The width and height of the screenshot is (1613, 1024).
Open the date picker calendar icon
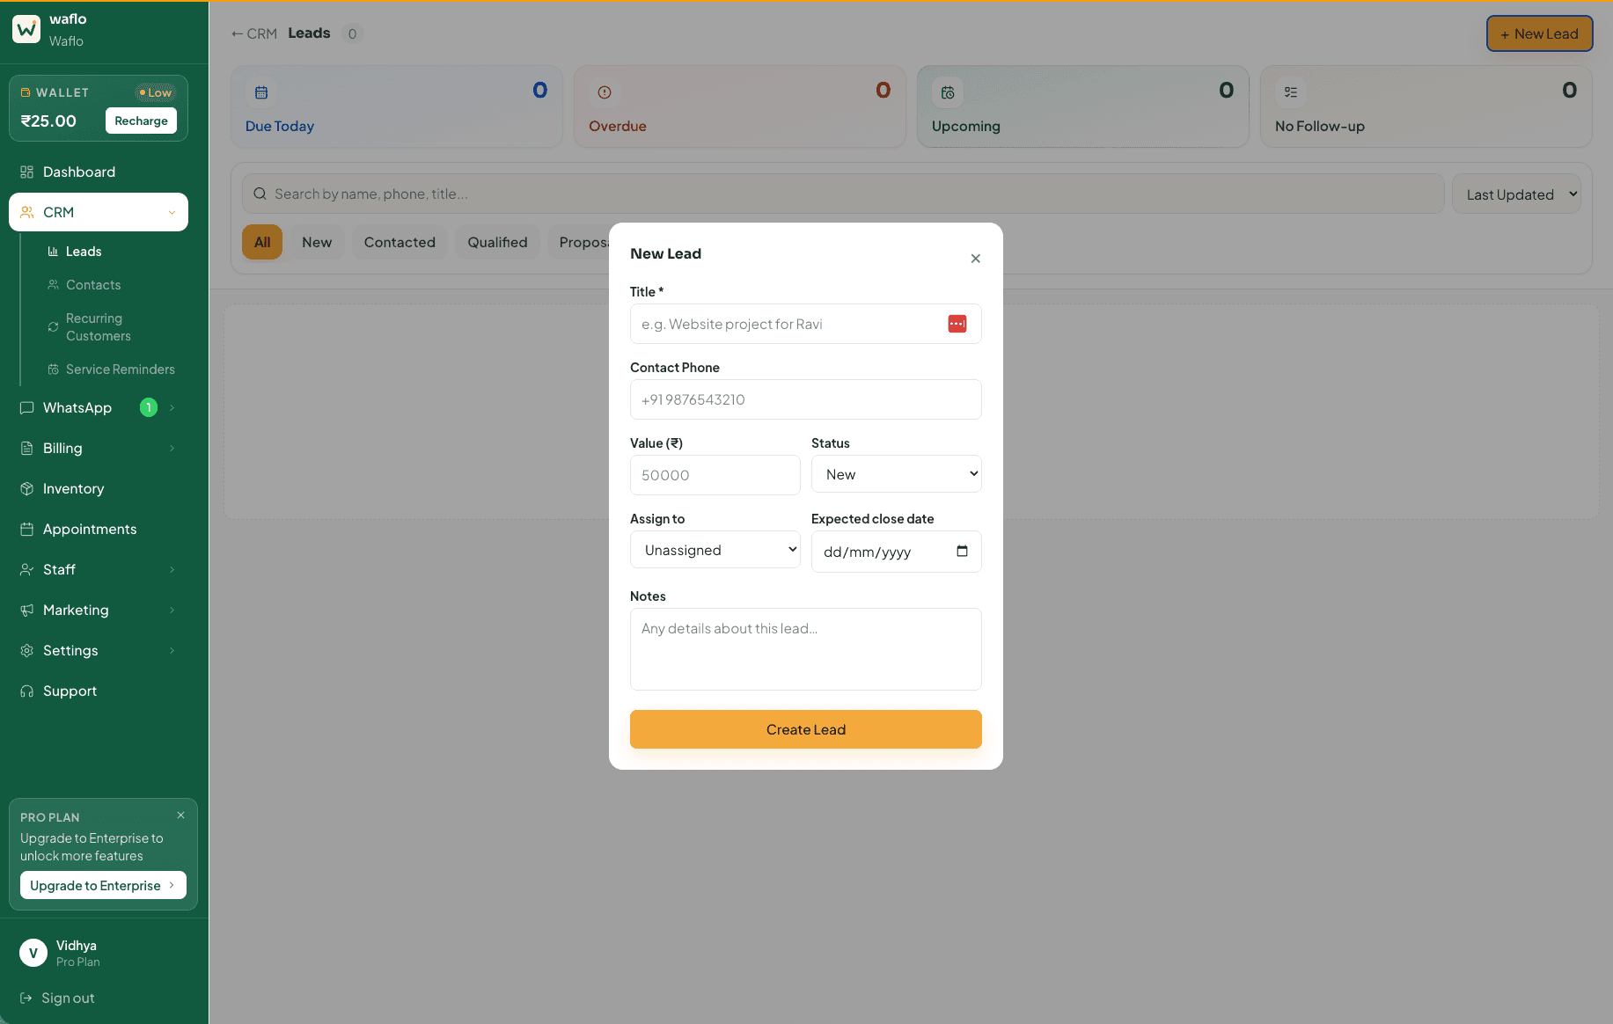click(x=962, y=552)
